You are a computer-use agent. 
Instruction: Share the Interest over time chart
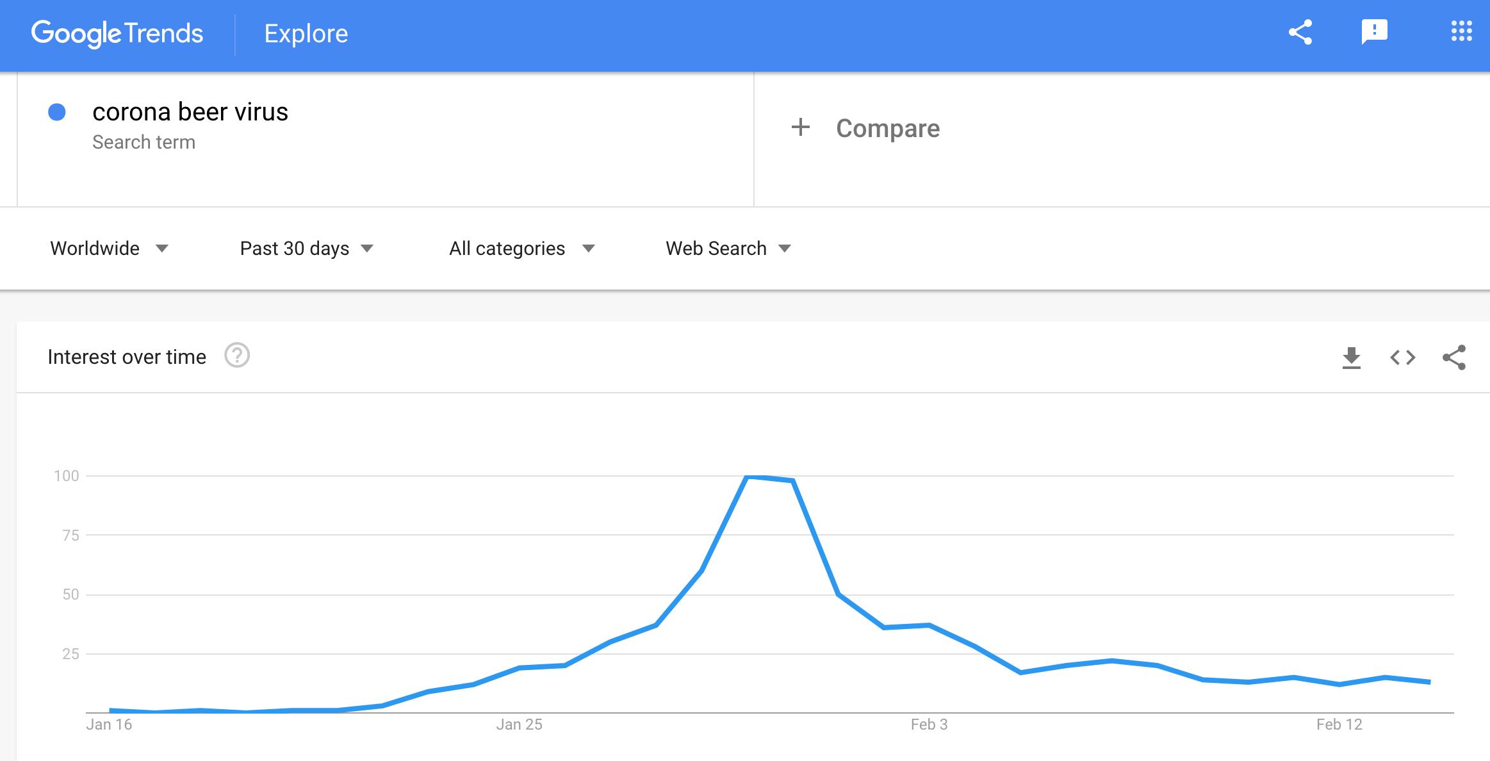pyautogui.click(x=1454, y=357)
